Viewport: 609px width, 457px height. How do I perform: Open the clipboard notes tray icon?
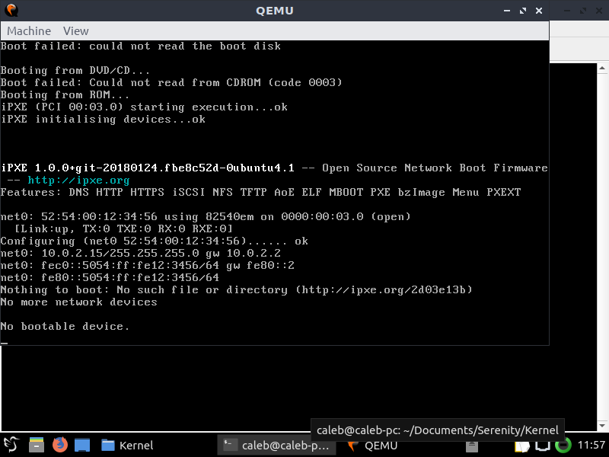(x=522, y=446)
